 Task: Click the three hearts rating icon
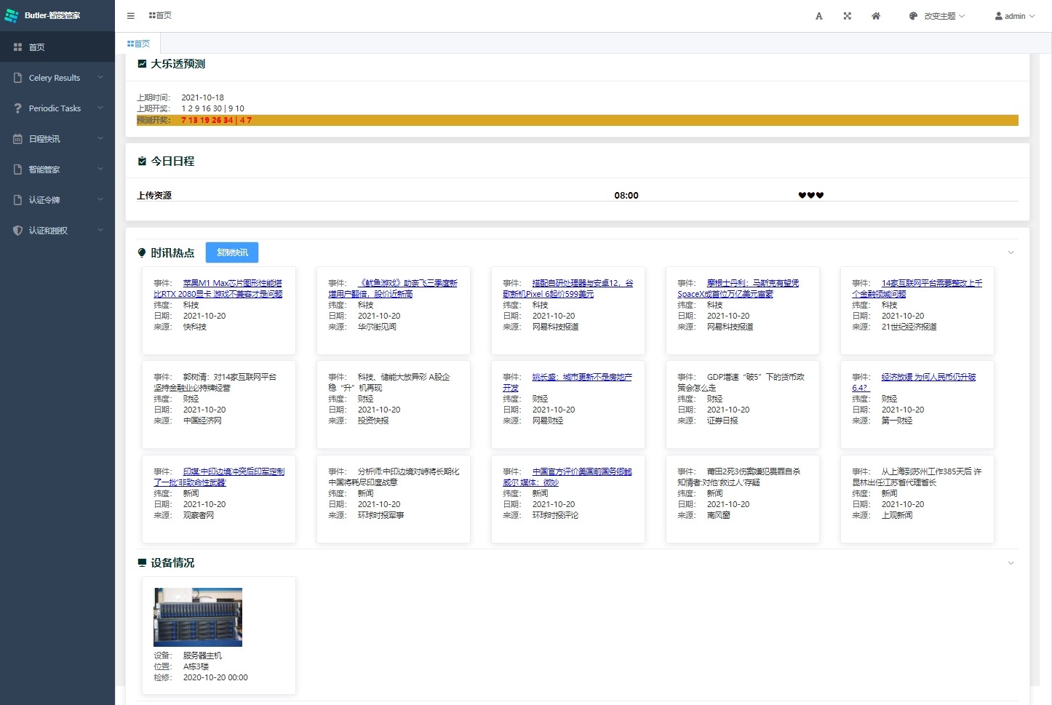click(x=811, y=196)
